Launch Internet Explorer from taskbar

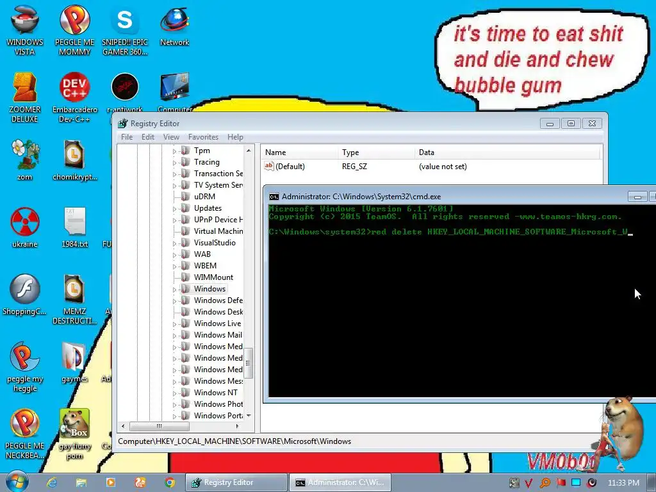click(52, 482)
